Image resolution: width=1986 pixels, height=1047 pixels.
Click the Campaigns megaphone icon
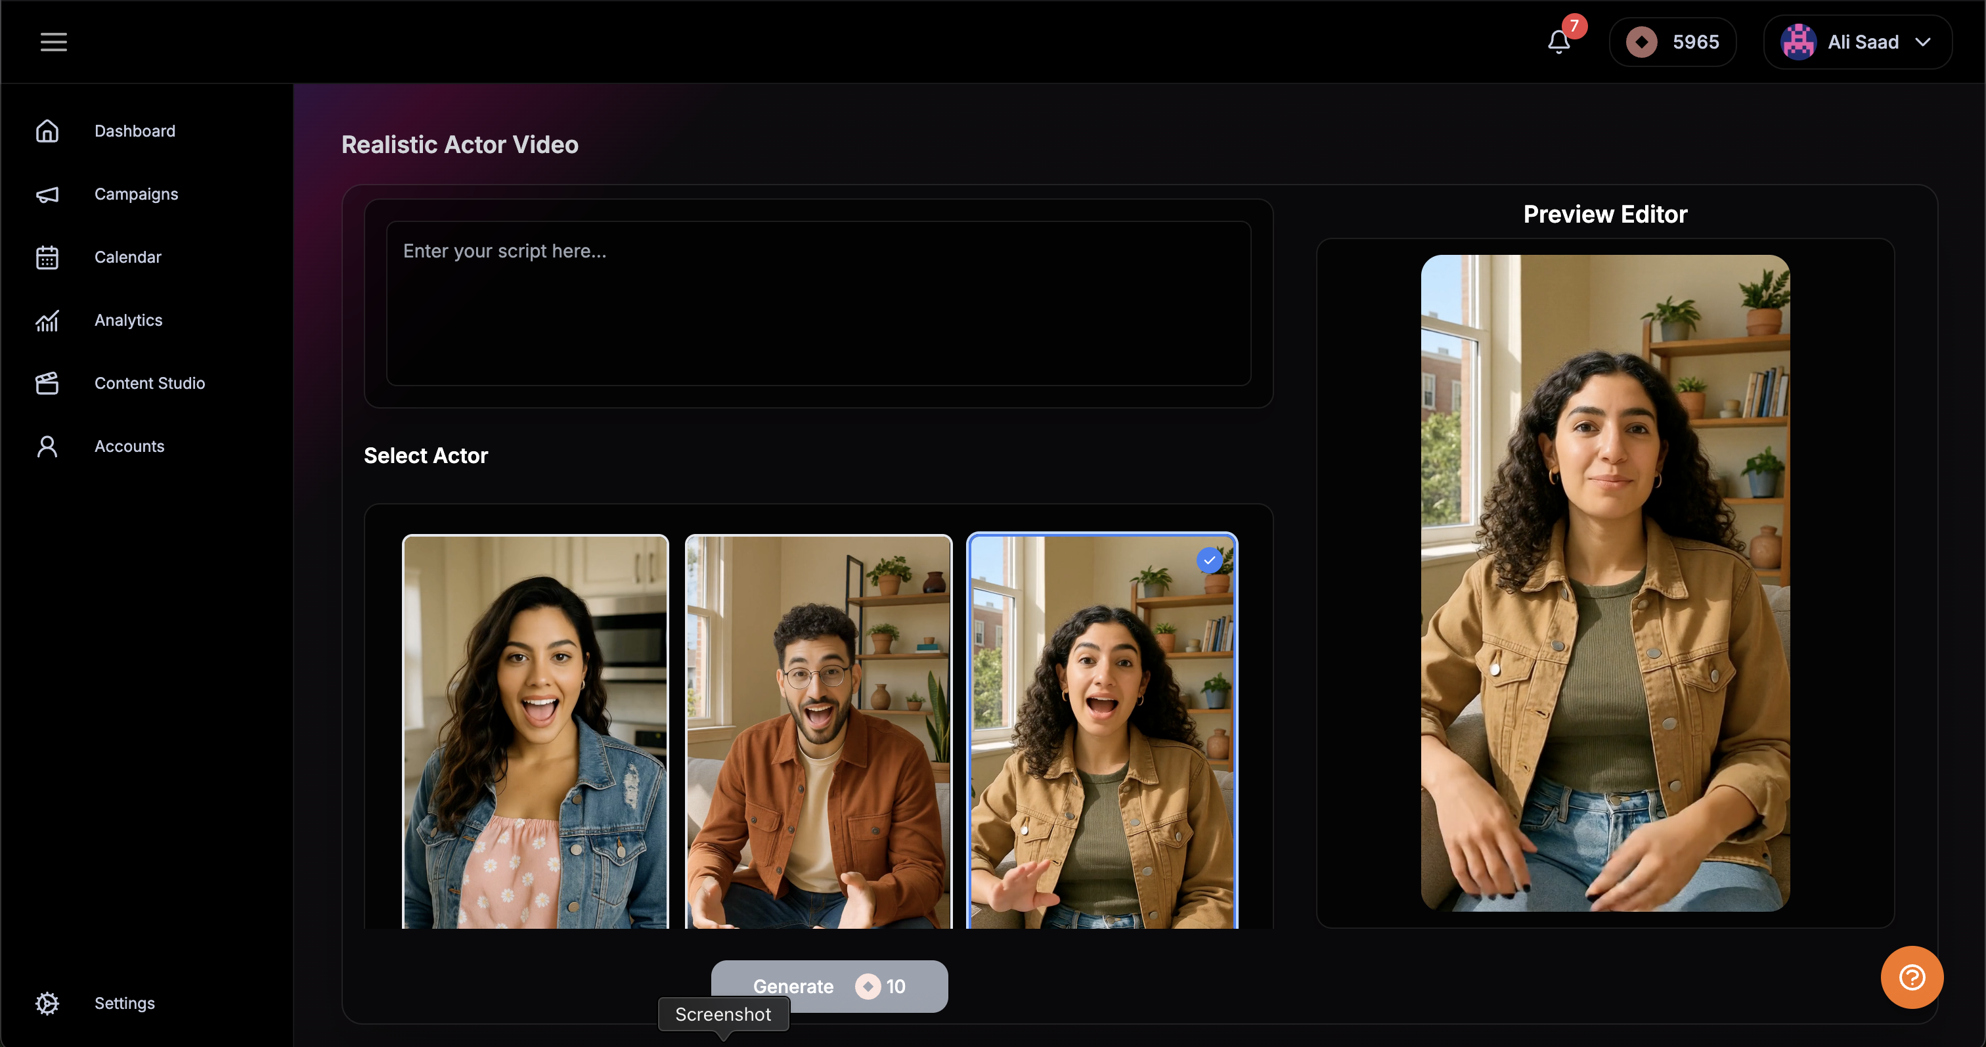coord(47,194)
